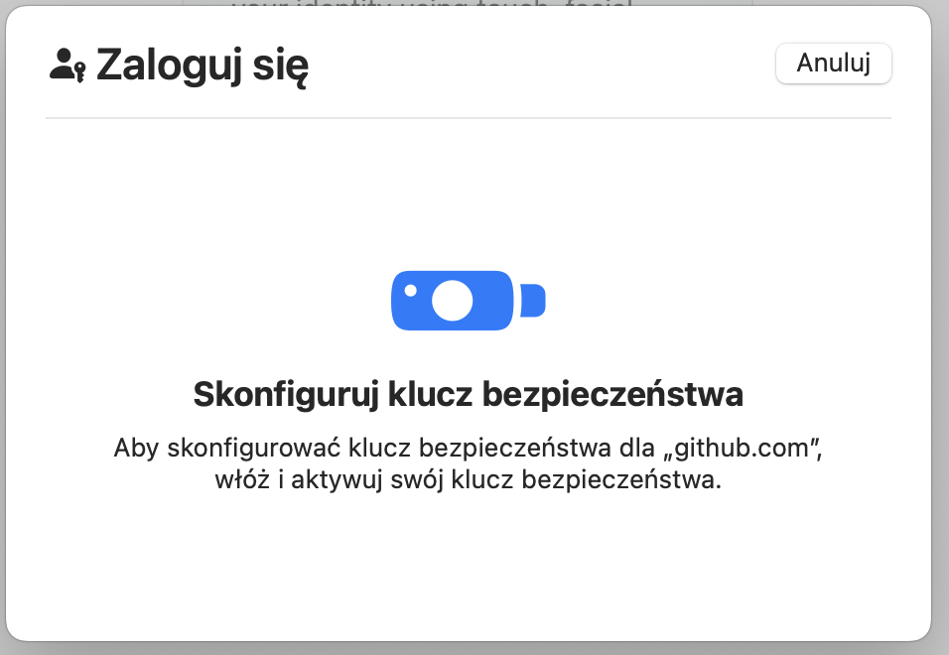Click the person silhouette in header icon
The width and height of the screenshot is (949, 655).
62,65
